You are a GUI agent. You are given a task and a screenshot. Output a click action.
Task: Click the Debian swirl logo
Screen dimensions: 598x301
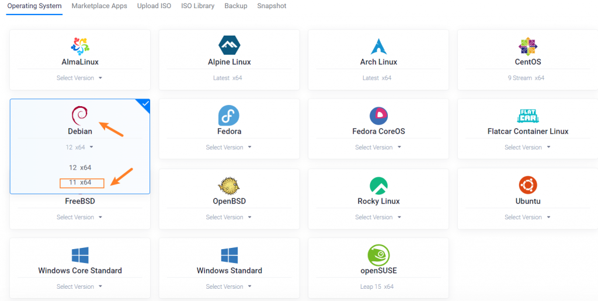(x=79, y=116)
